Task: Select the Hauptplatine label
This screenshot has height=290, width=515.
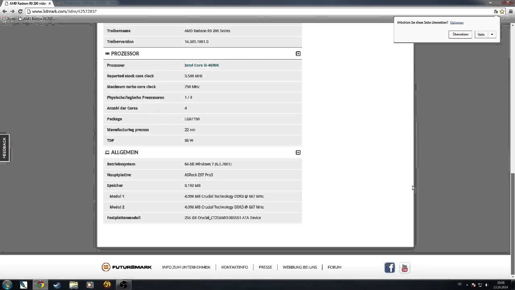Action: click(119, 175)
